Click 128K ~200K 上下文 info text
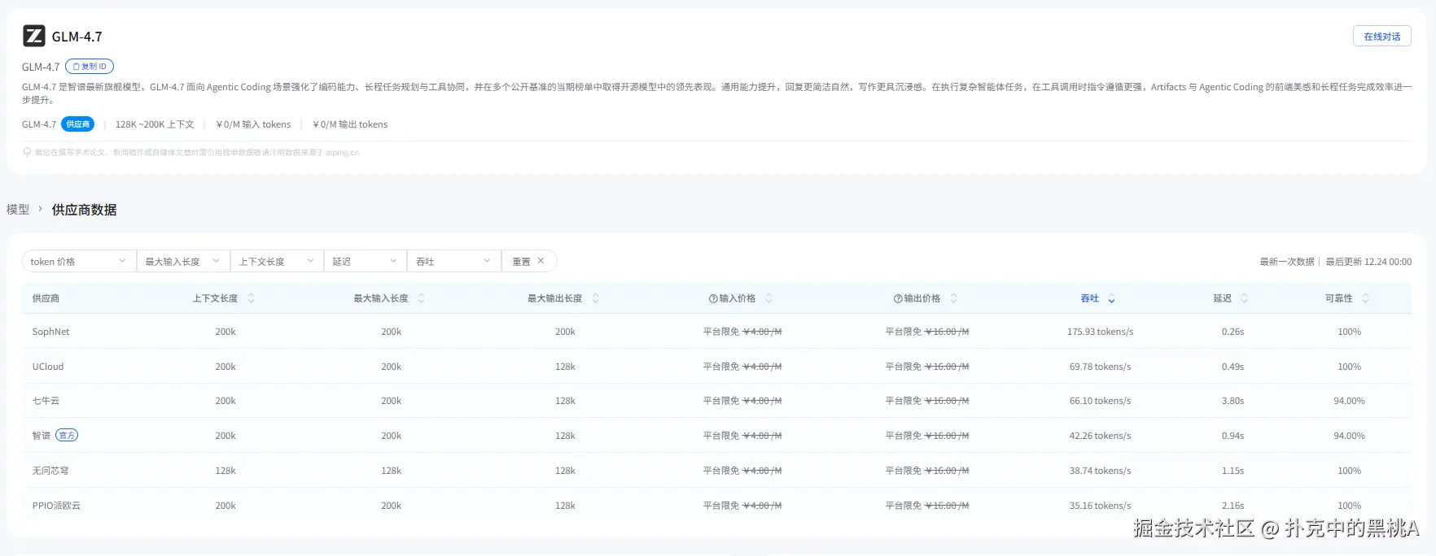Viewport: 1436px width, 556px height. tap(155, 124)
